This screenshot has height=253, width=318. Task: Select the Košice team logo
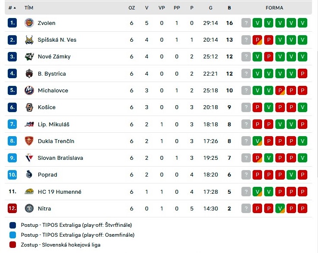click(x=29, y=107)
